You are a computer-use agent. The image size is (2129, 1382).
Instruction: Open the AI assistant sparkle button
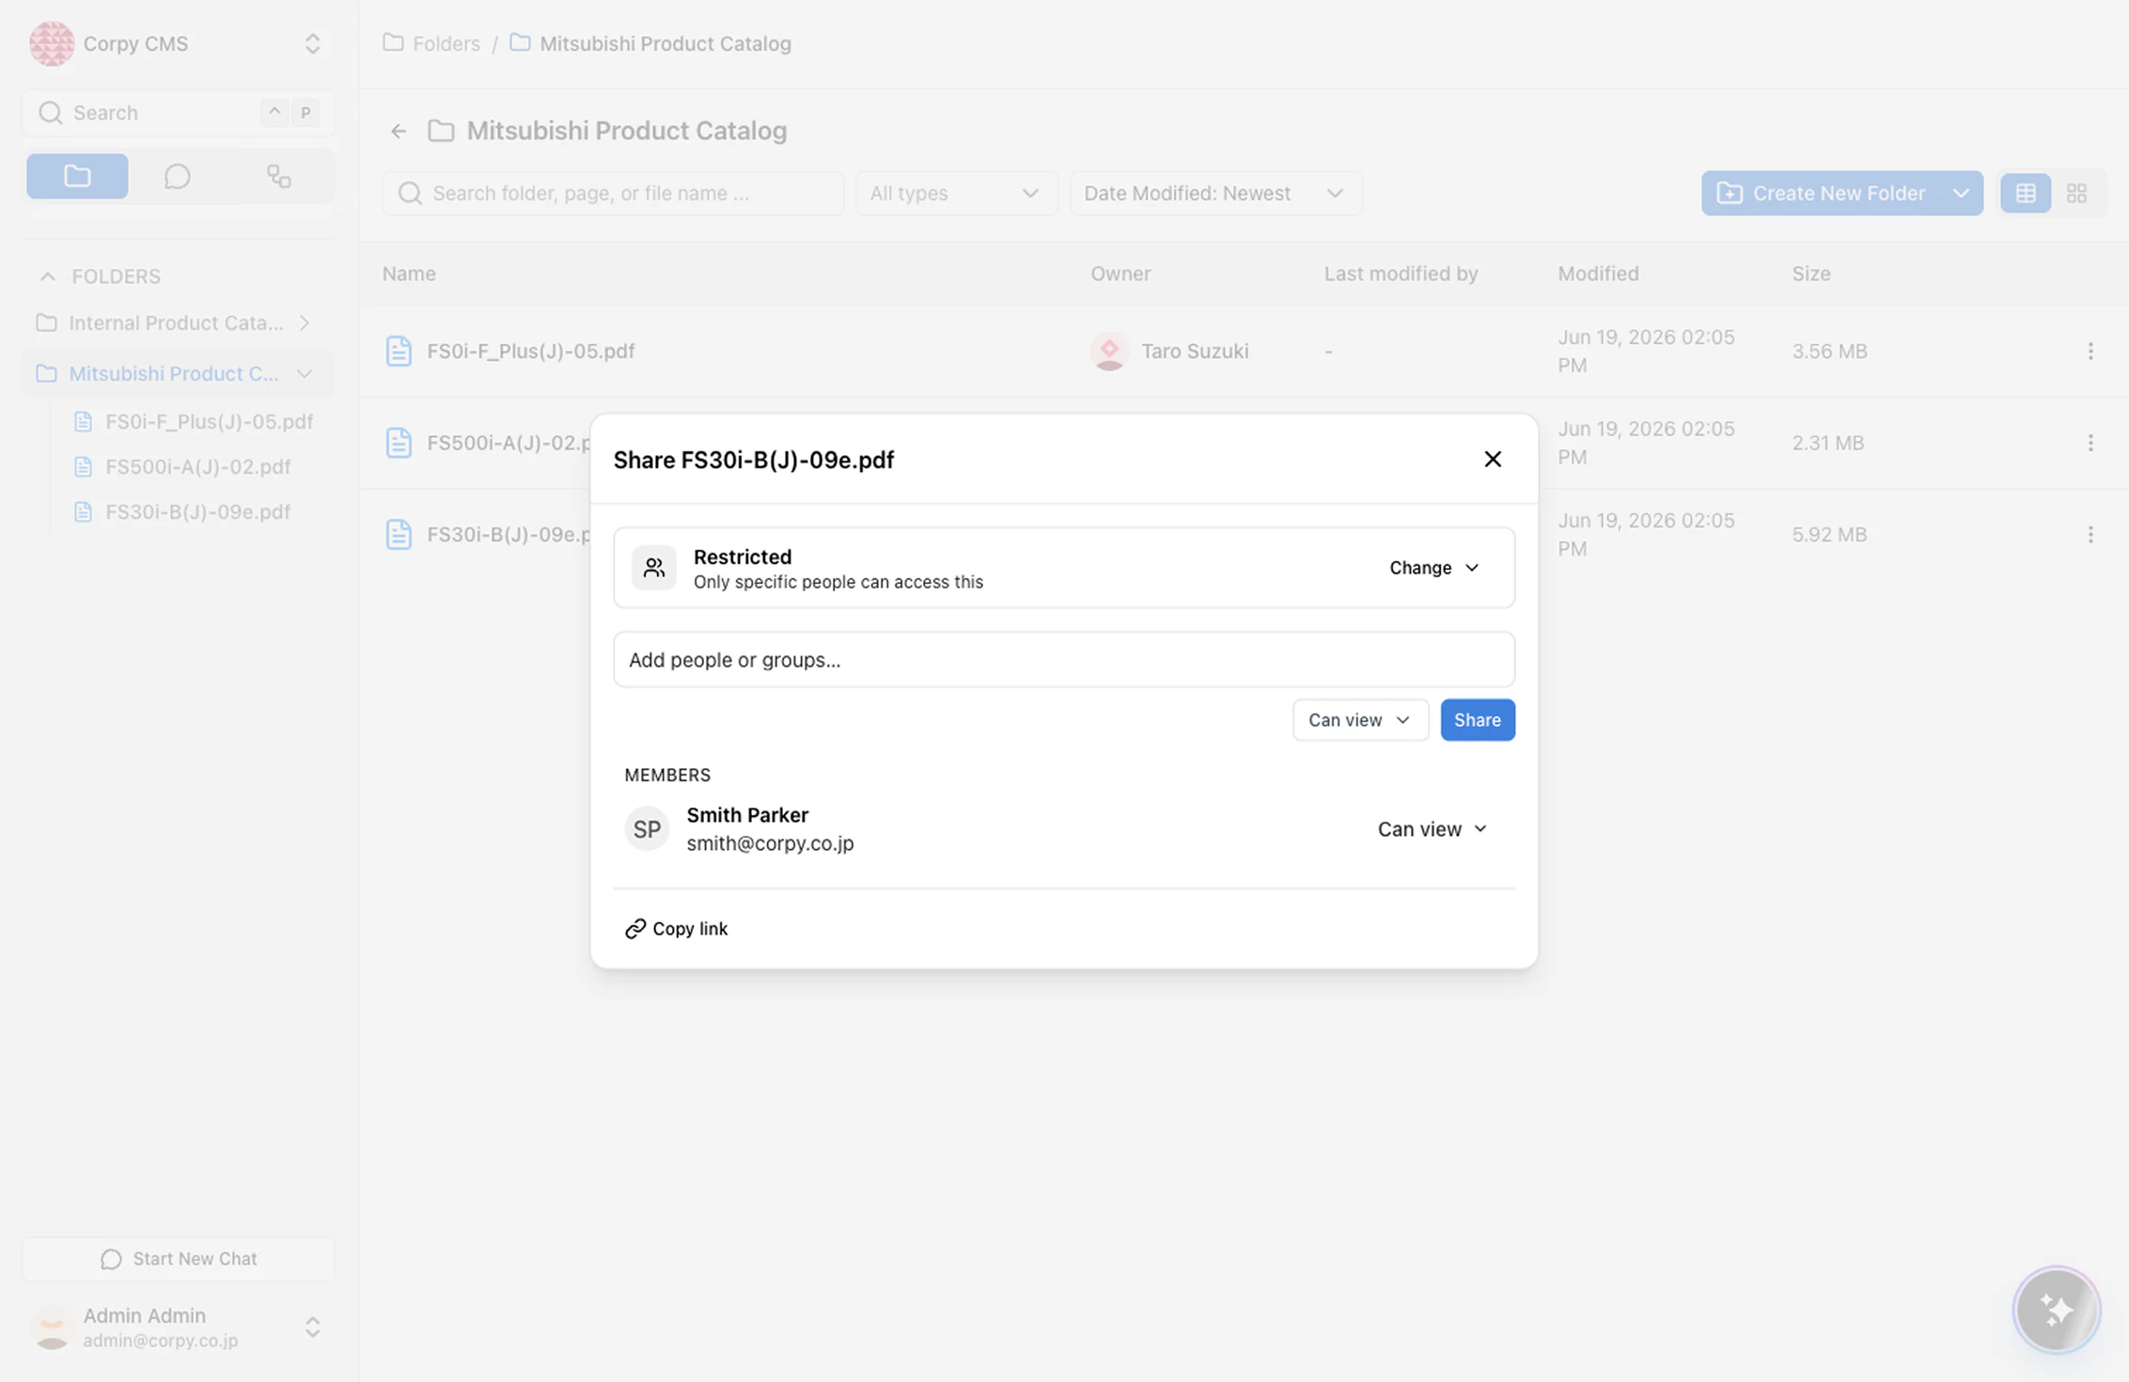2057,1310
